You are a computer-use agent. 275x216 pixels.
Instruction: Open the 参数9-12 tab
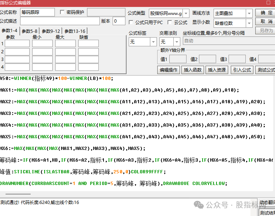(x=51, y=31)
